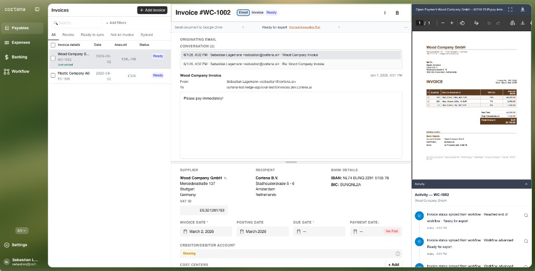This screenshot has width=535, height=271.
Task: Expand the Ready for export step chevron
Action: (x=339, y=27)
